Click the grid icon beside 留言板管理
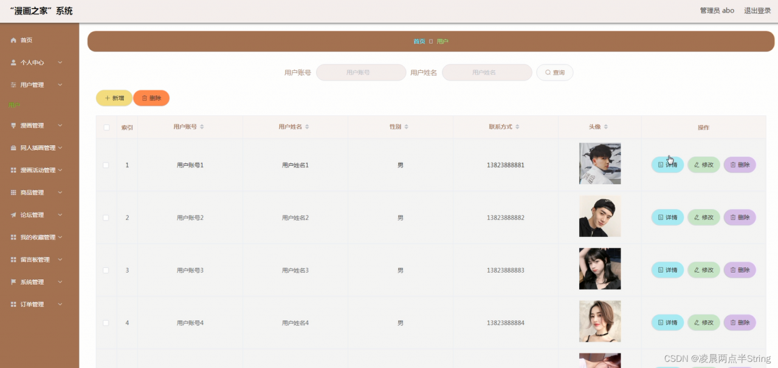778x368 pixels. [x=13, y=260]
